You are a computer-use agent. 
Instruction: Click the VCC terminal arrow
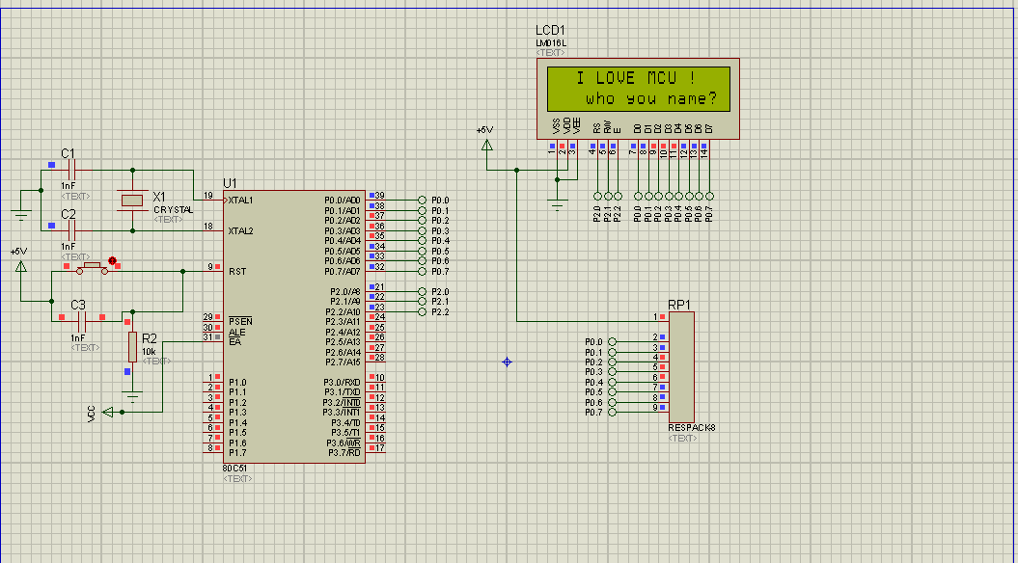pos(108,412)
